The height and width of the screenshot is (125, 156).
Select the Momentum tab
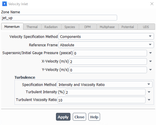(x=12, y=27)
